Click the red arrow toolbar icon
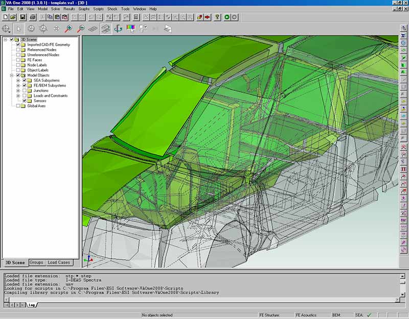This screenshot has height=319, width=409. click(208, 17)
